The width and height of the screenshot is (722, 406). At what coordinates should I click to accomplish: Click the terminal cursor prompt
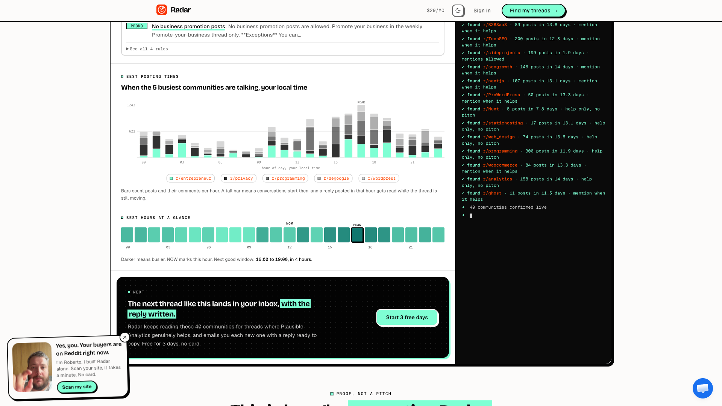click(471, 216)
